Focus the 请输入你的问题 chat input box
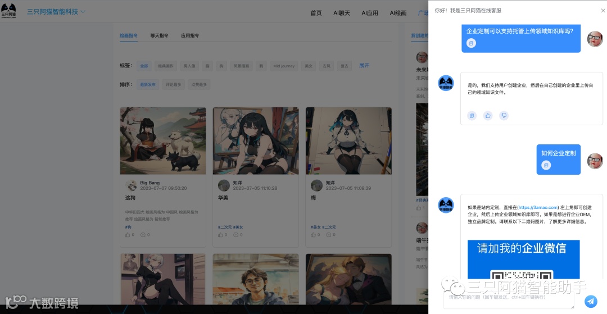The height and width of the screenshot is (314, 607). [x=509, y=300]
